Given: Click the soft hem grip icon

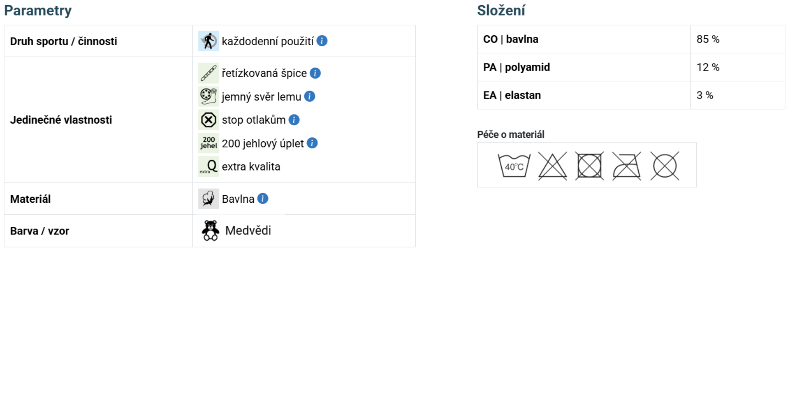Looking at the screenshot, I should [208, 97].
